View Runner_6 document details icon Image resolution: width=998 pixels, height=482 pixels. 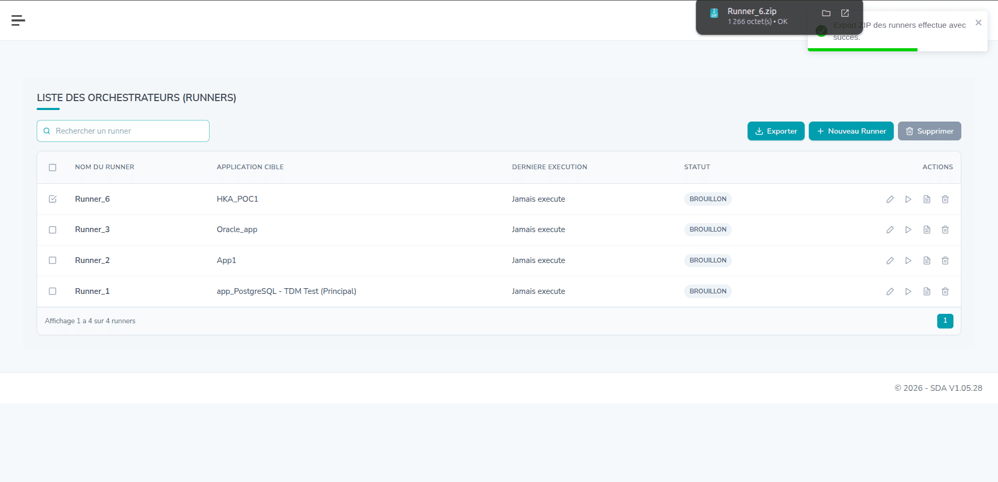tap(927, 199)
